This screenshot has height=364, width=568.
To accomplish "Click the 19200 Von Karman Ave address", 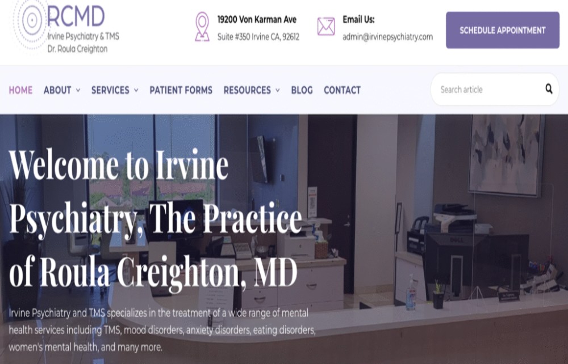I will [257, 19].
